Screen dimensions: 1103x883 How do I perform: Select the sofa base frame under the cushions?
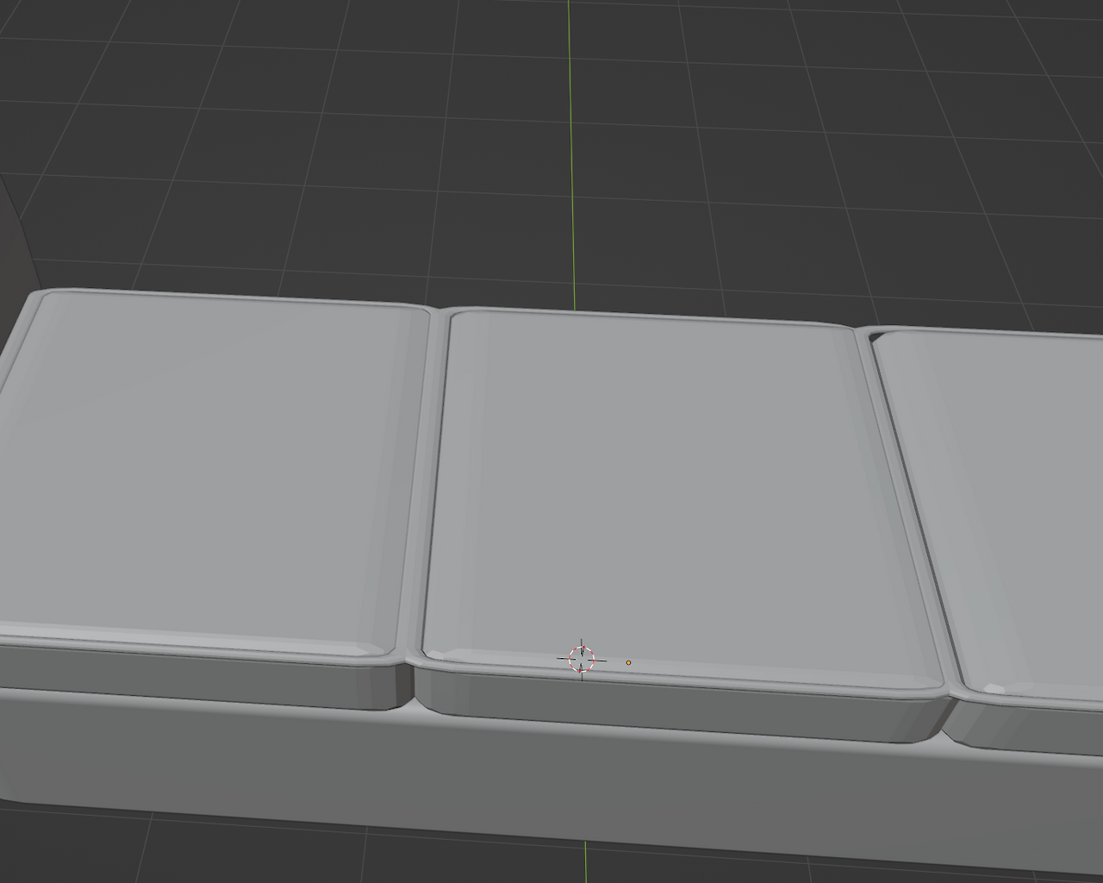click(x=551, y=780)
